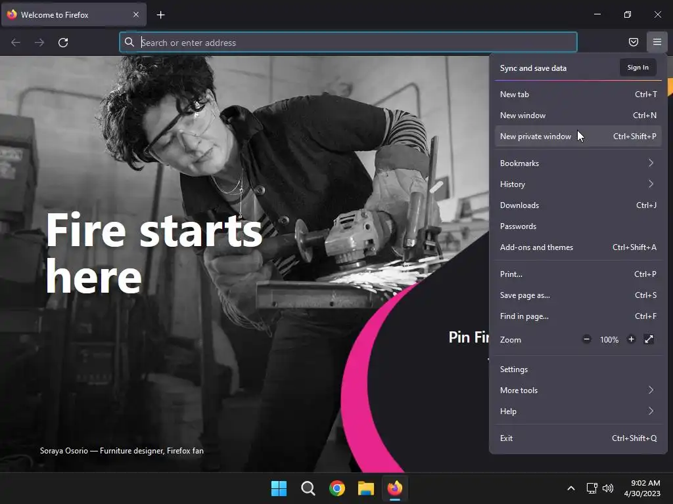Screen dimensions: 673x504
Task: Open Windows Start menu
Action: 279,488
